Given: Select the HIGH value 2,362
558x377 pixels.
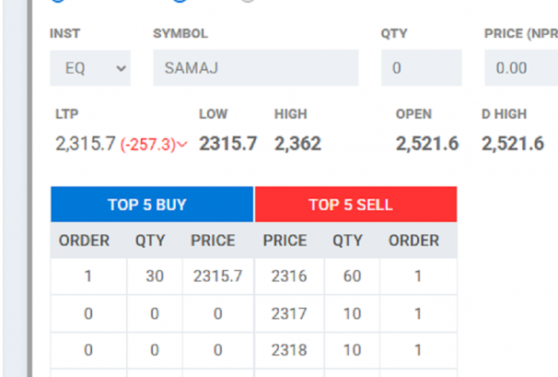Looking at the screenshot, I should click(297, 144).
